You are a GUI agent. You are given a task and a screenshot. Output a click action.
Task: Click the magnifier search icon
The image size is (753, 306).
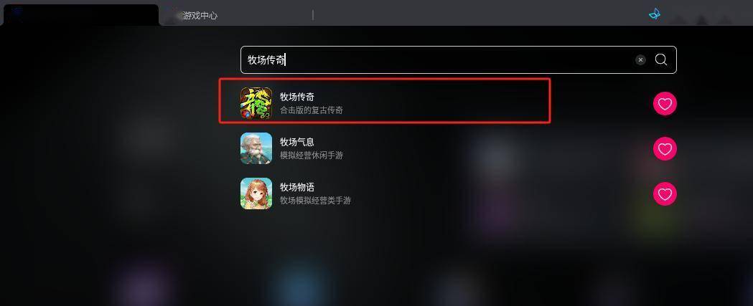[661, 59]
